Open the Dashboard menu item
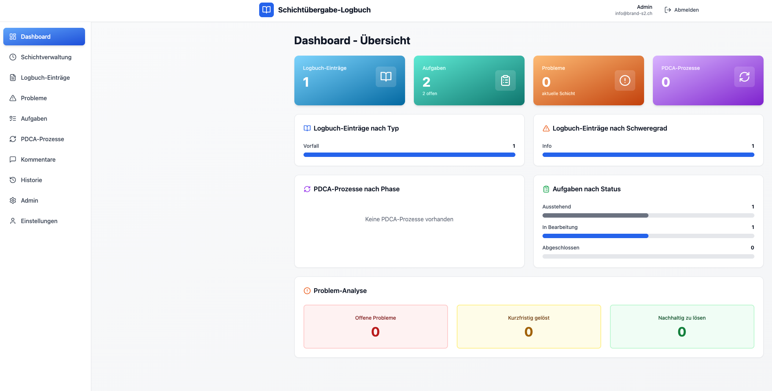This screenshot has width=772, height=391. click(x=44, y=37)
